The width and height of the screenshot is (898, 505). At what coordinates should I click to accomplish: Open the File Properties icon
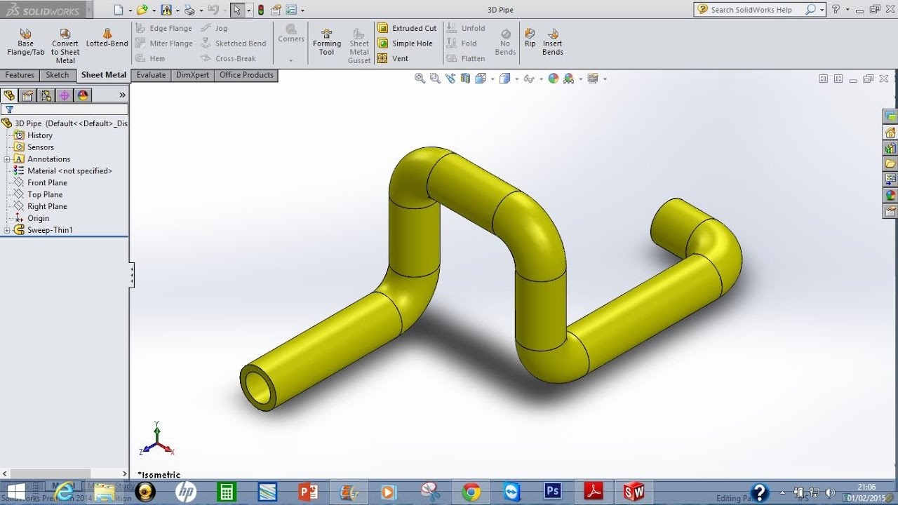276,10
